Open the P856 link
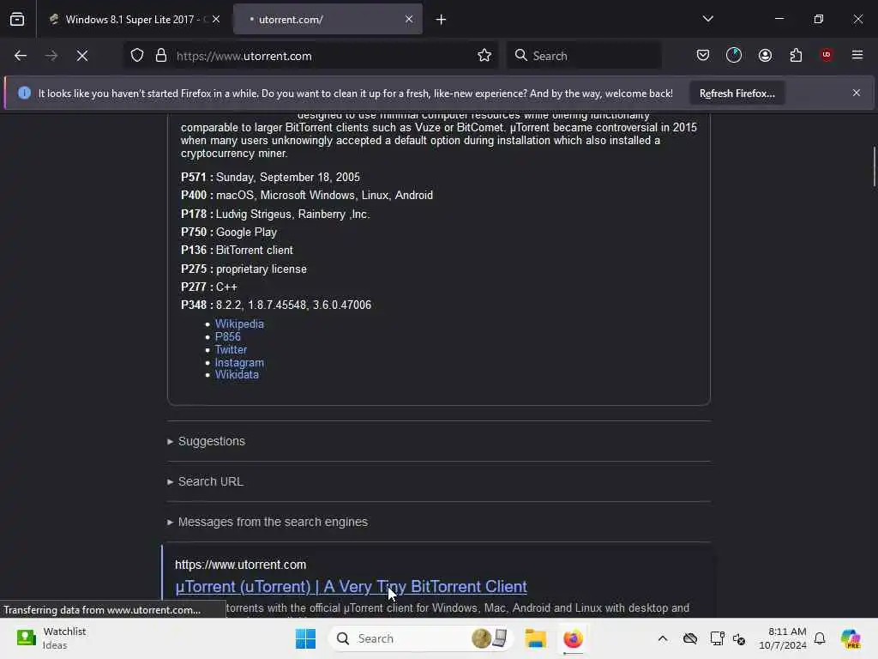This screenshot has height=659, width=878. click(x=228, y=336)
